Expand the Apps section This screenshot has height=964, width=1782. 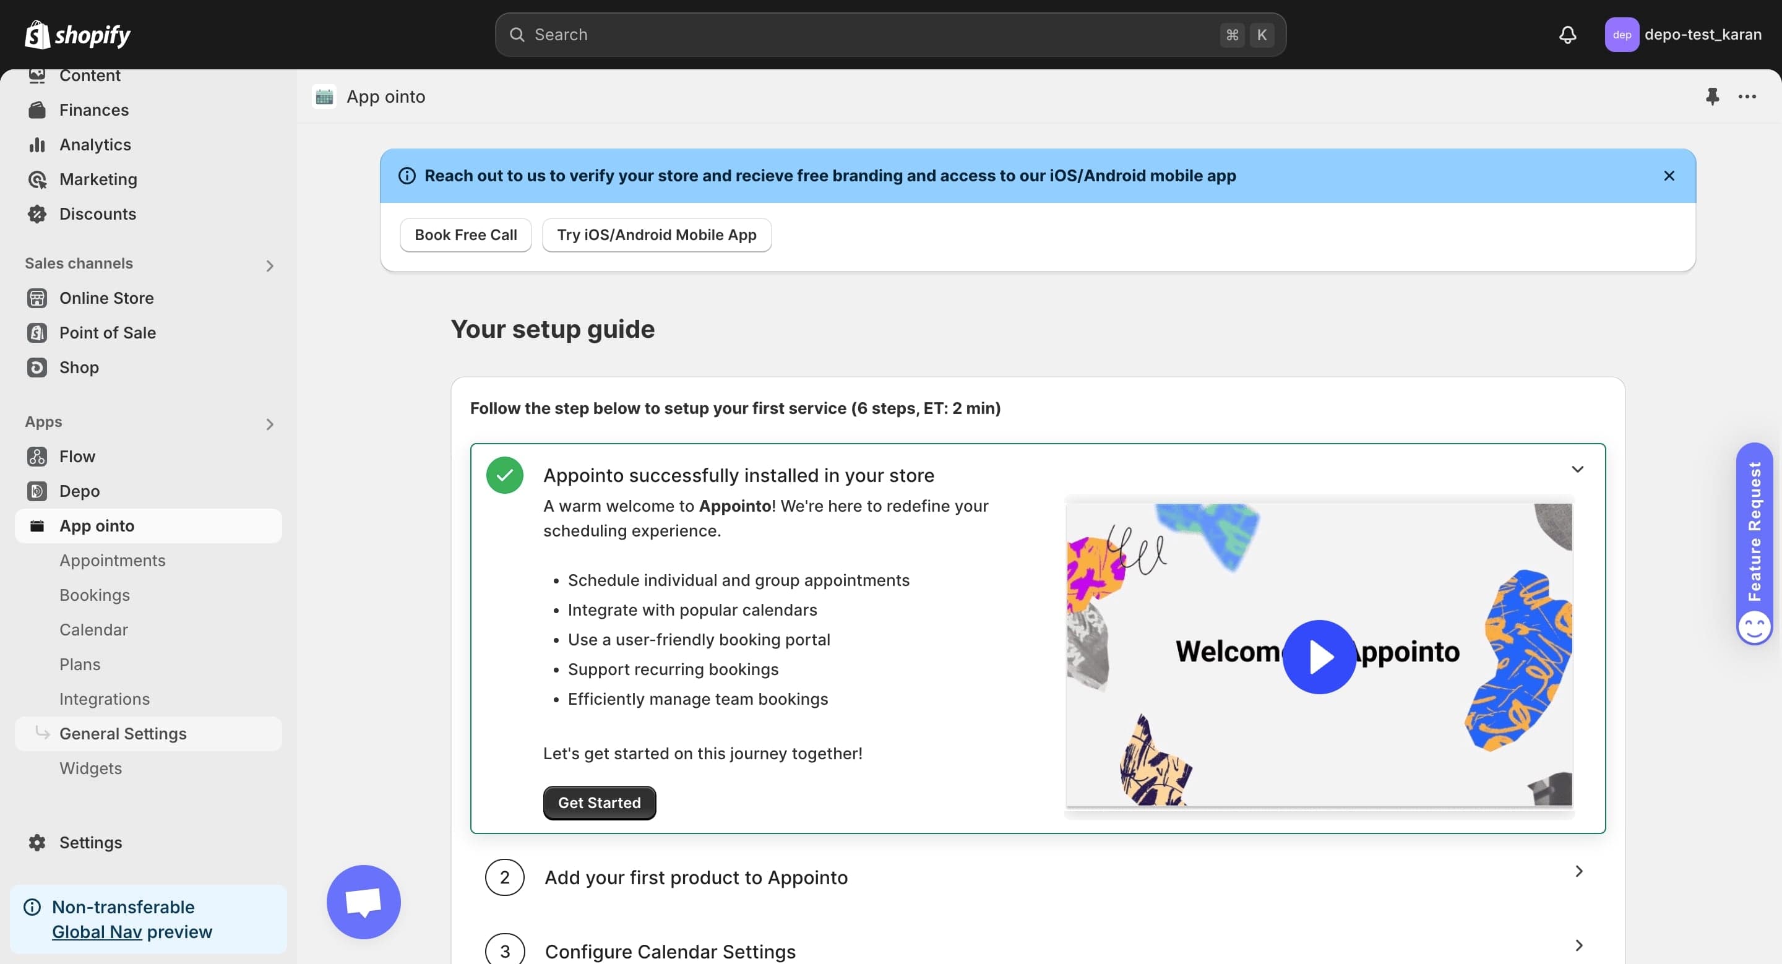tap(270, 424)
